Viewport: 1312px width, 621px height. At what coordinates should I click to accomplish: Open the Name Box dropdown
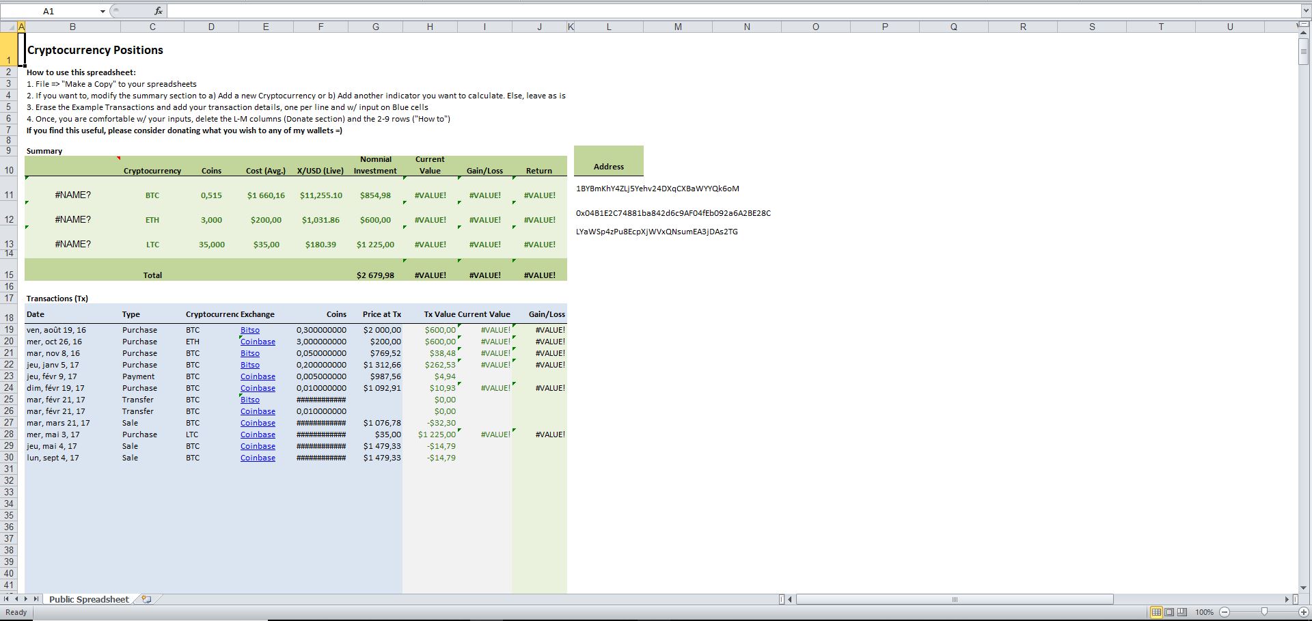[x=103, y=10]
